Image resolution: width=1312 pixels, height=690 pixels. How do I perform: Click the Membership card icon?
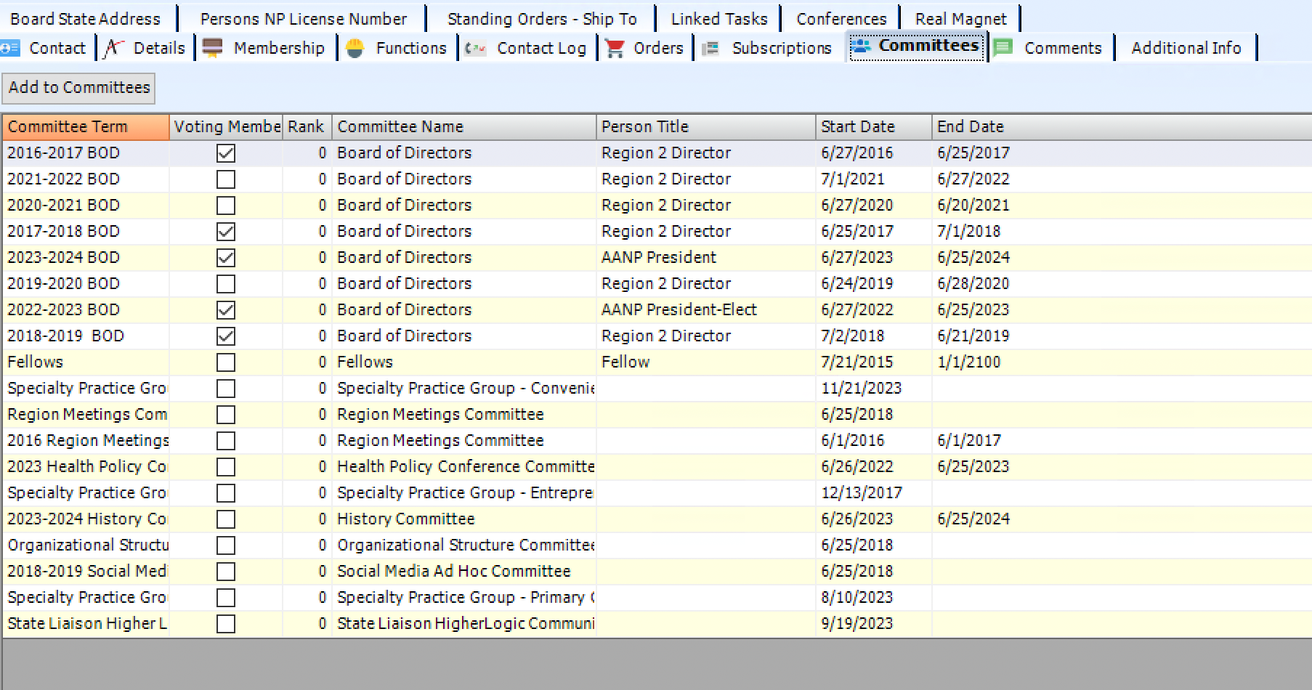point(211,46)
